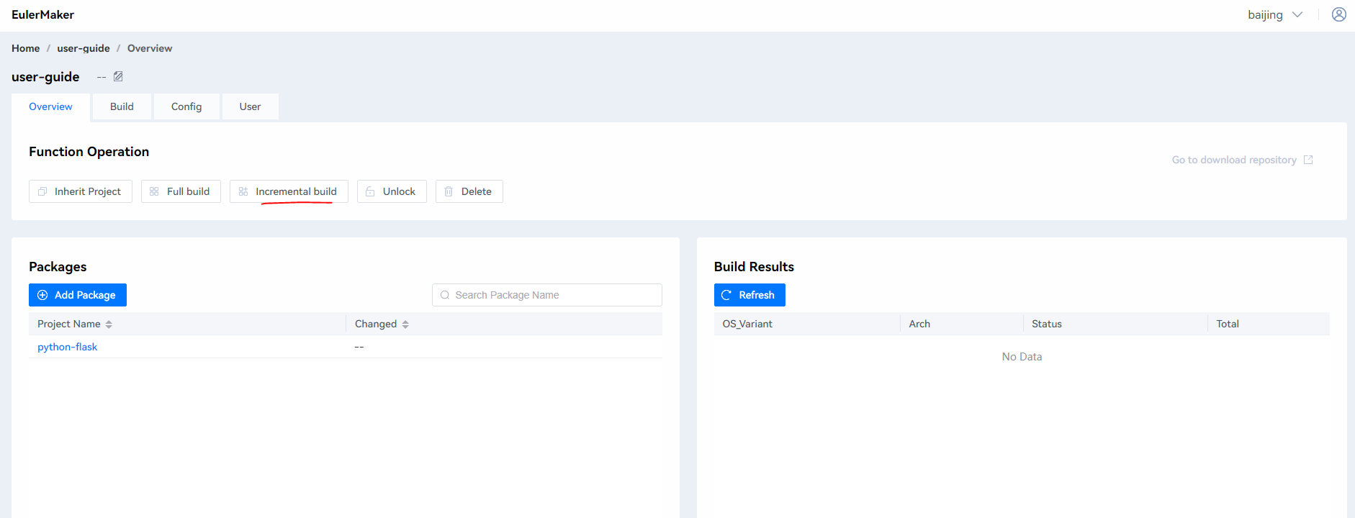Start an Incremental build

click(x=289, y=191)
